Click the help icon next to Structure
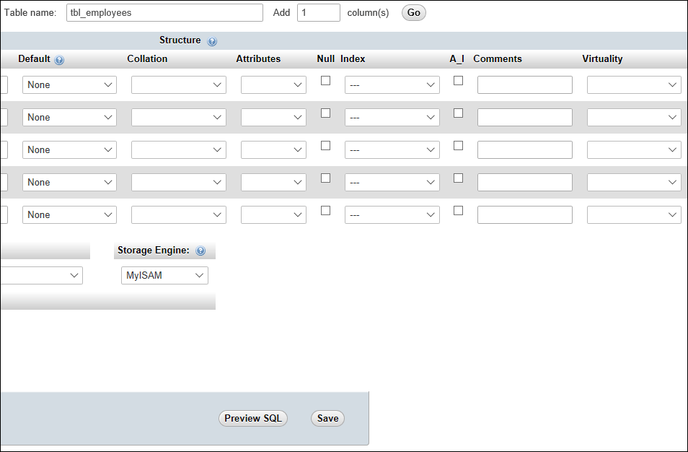 click(x=212, y=42)
